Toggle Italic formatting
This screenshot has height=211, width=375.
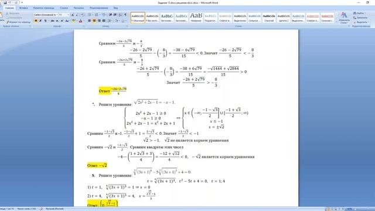point(40,21)
